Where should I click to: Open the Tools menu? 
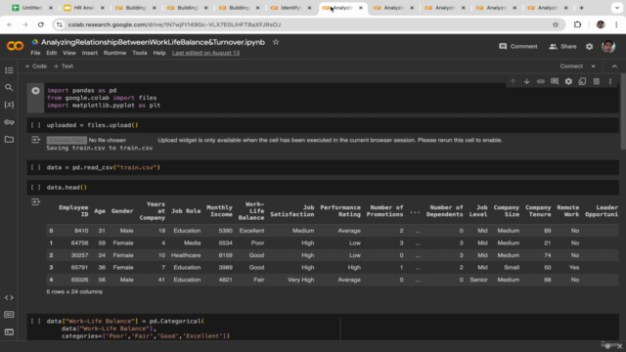[139, 53]
